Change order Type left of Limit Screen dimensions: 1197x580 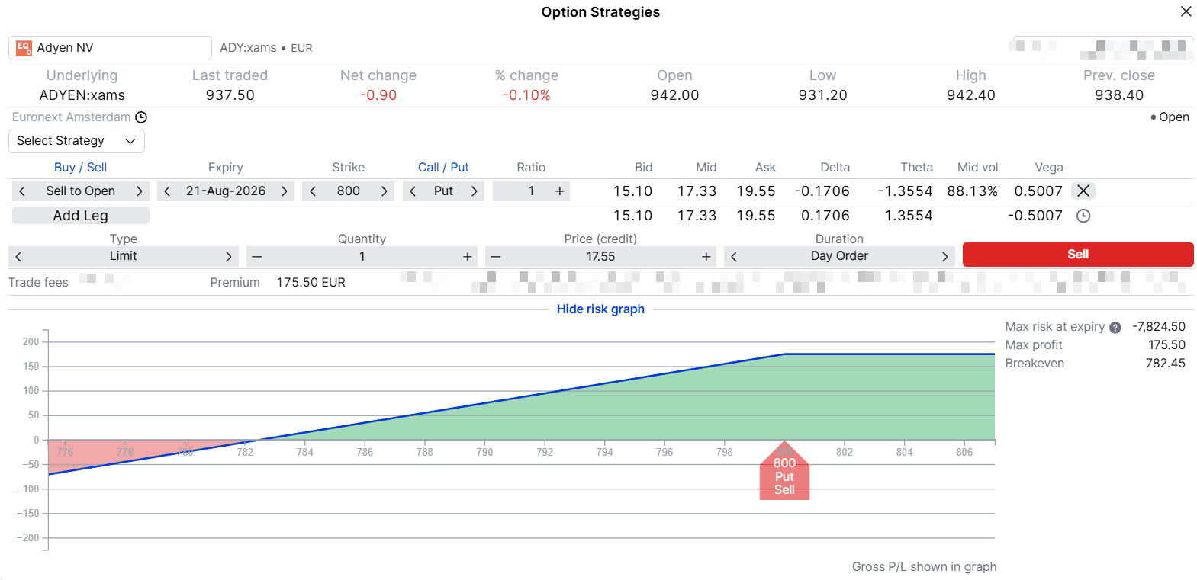coord(18,257)
